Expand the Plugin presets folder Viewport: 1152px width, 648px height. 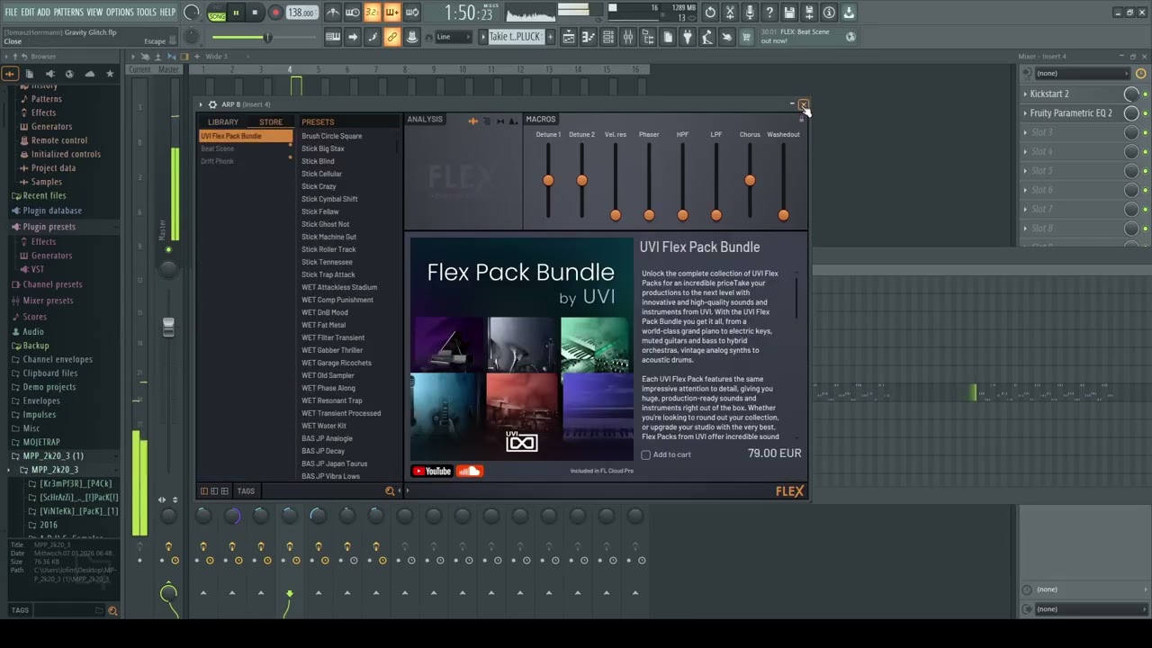click(49, 227)
